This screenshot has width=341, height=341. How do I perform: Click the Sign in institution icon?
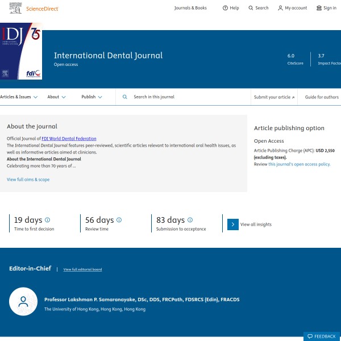tap(319, 8)
